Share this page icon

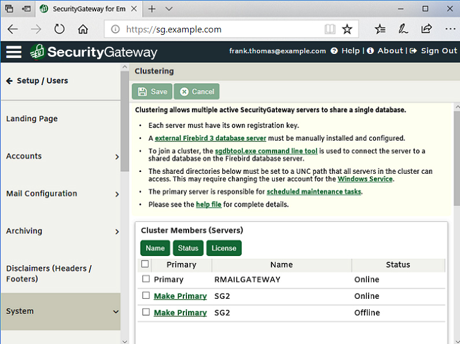(x=426, y=28)
